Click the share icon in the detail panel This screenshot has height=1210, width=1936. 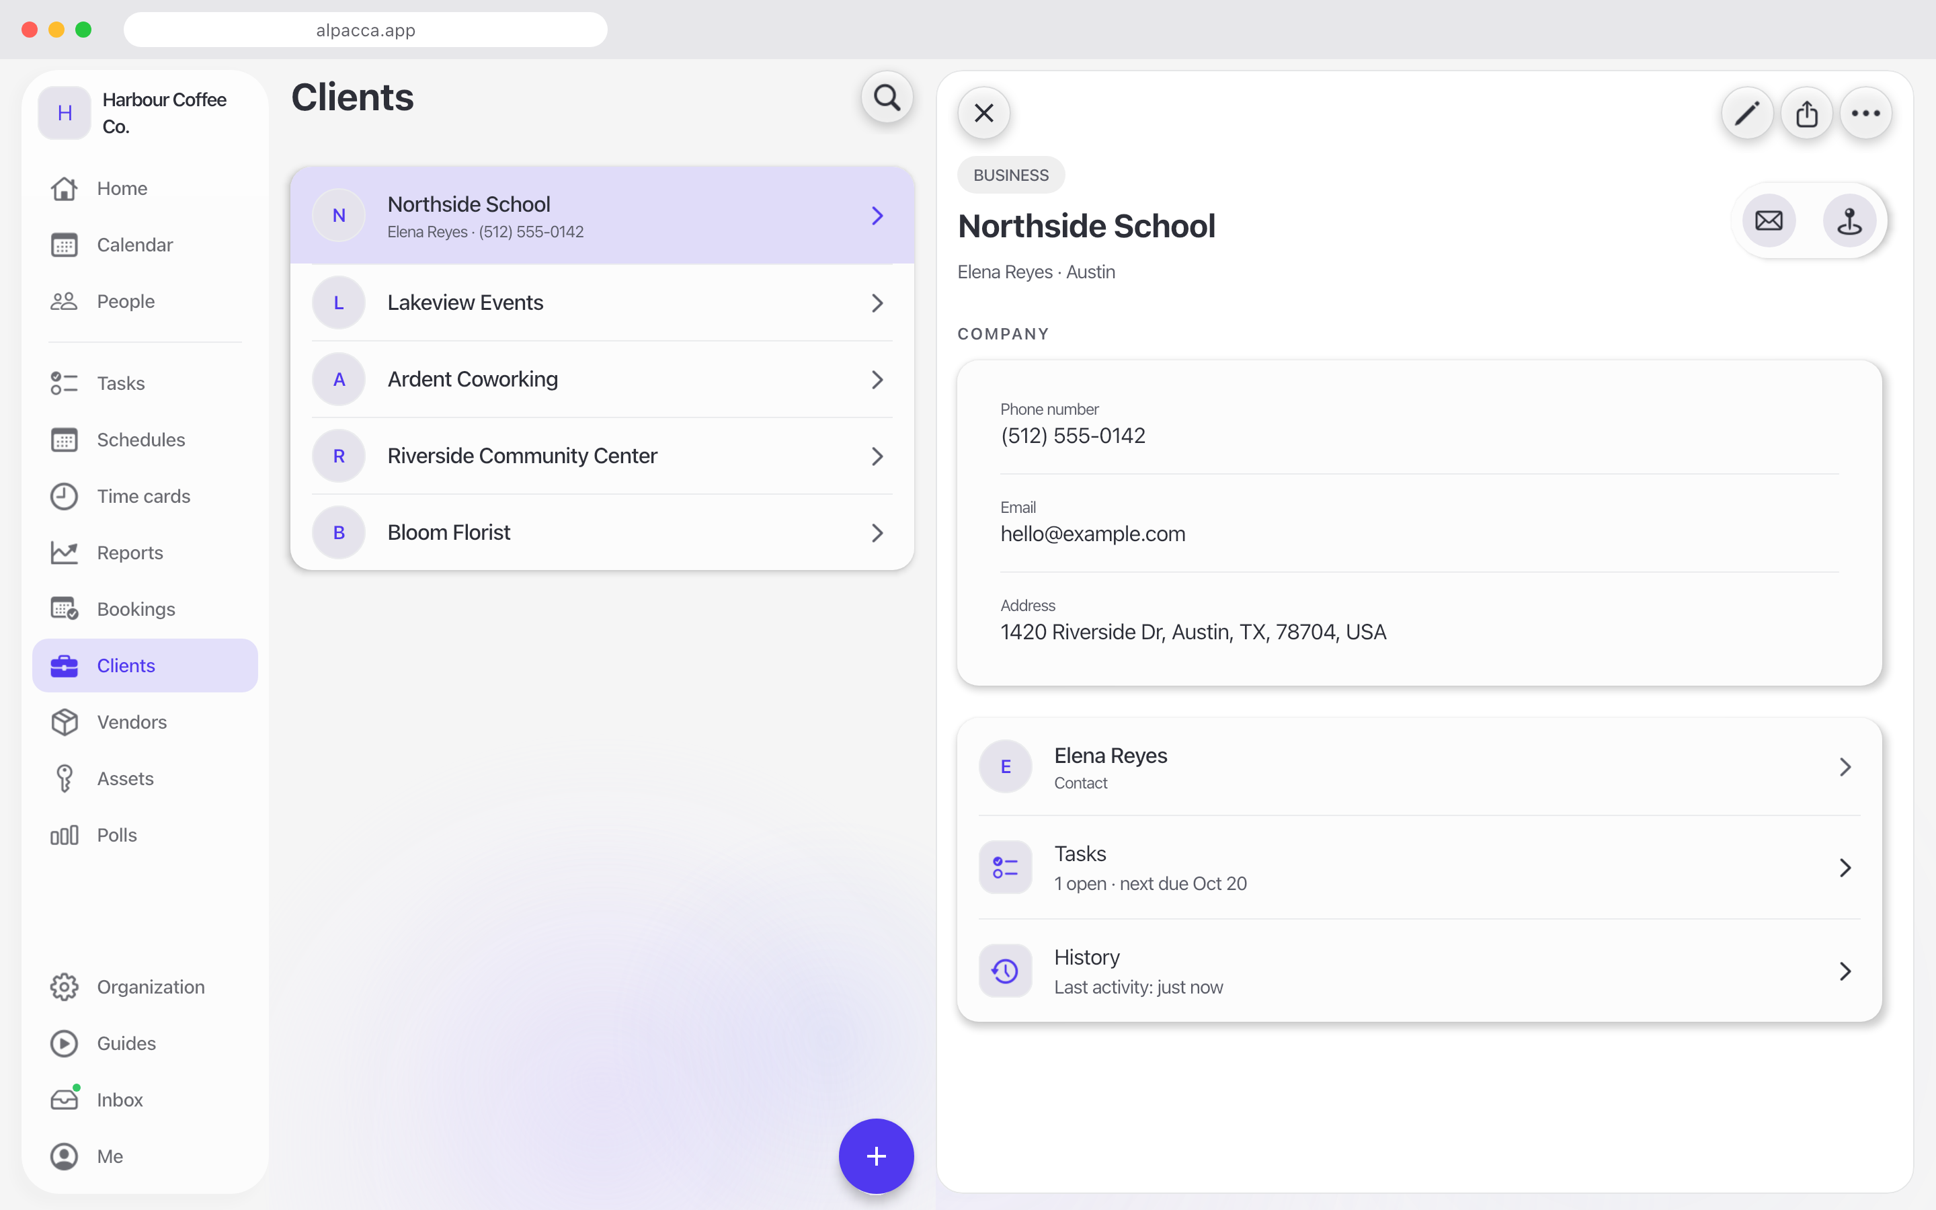pyautogui.click(x=1806, y=113)
